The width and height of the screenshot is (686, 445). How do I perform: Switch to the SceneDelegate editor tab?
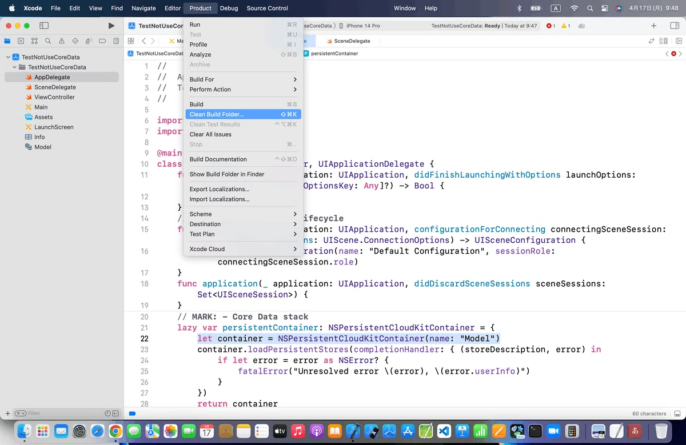pos(349,41)
